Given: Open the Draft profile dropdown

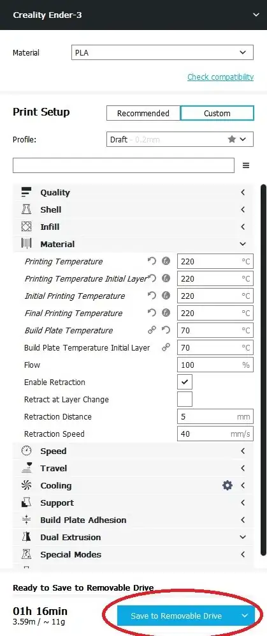Looking at the screenshot, I should [x=180, y=139].
